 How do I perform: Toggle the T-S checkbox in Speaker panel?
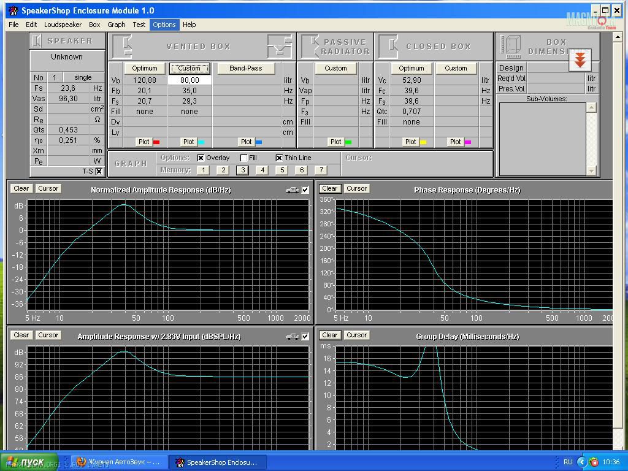pos(99,172)
